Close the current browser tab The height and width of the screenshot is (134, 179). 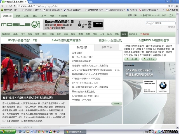[26, 2]
